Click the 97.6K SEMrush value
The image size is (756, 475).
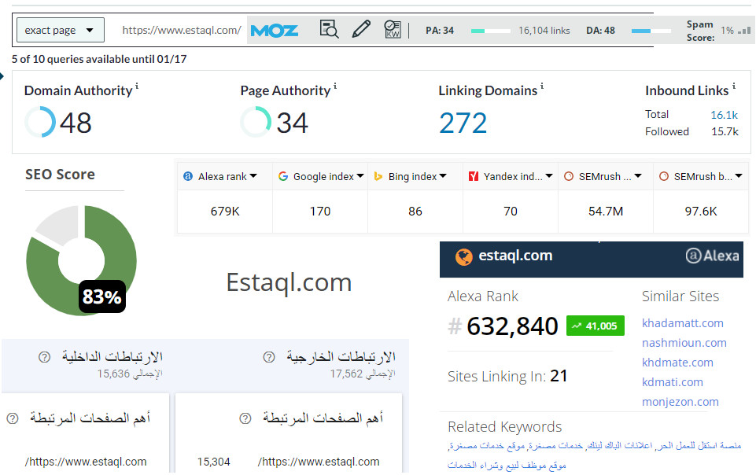701,212
